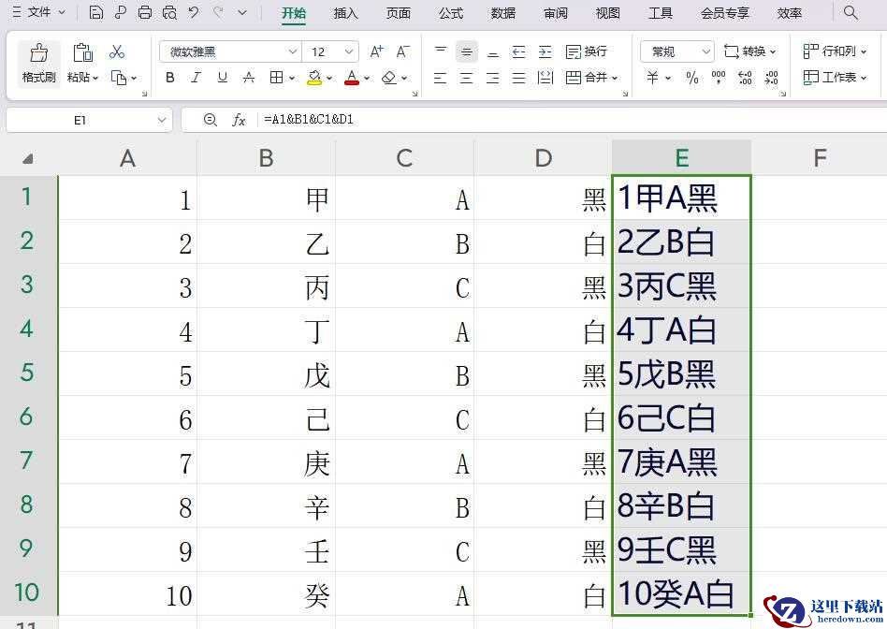Image resolution: width=887 pixels, height=629 pixels.
Task: Click the Undo arrow icon
Action: (194, 12)
